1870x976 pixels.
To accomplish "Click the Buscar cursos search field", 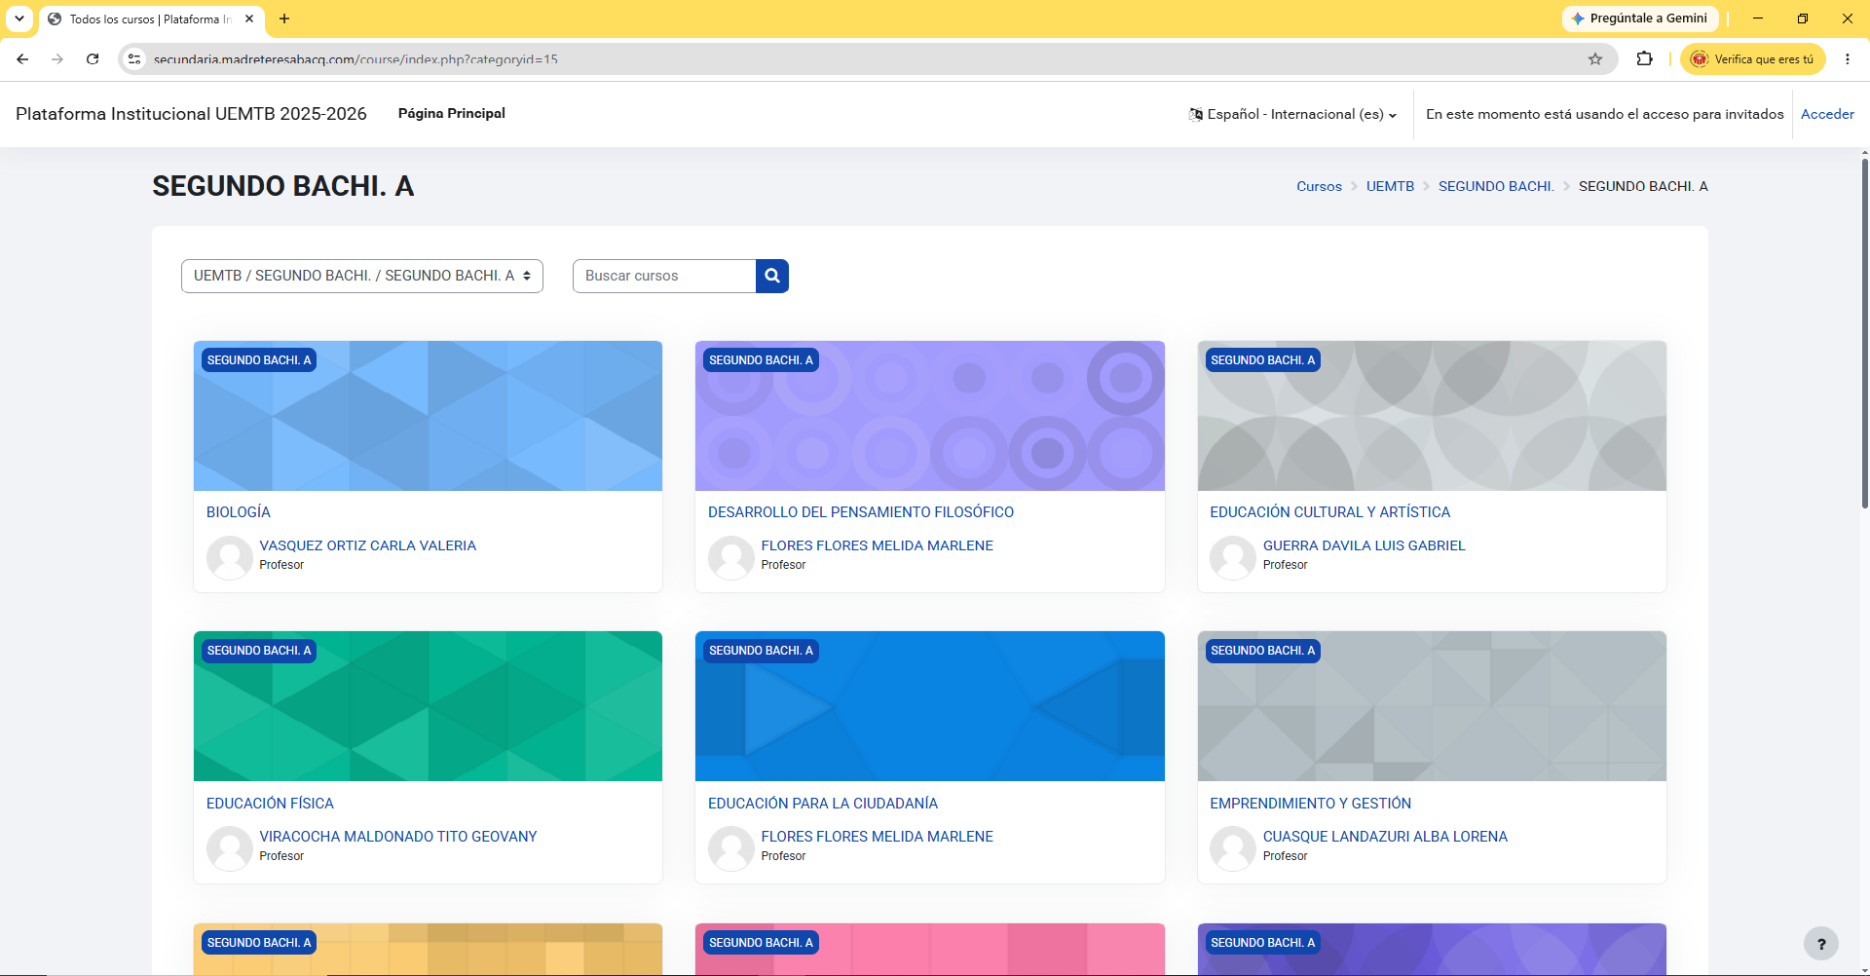I will click(x=664, y=276).
